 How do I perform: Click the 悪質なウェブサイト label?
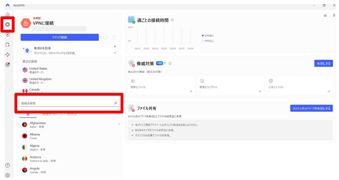[209, 87]
